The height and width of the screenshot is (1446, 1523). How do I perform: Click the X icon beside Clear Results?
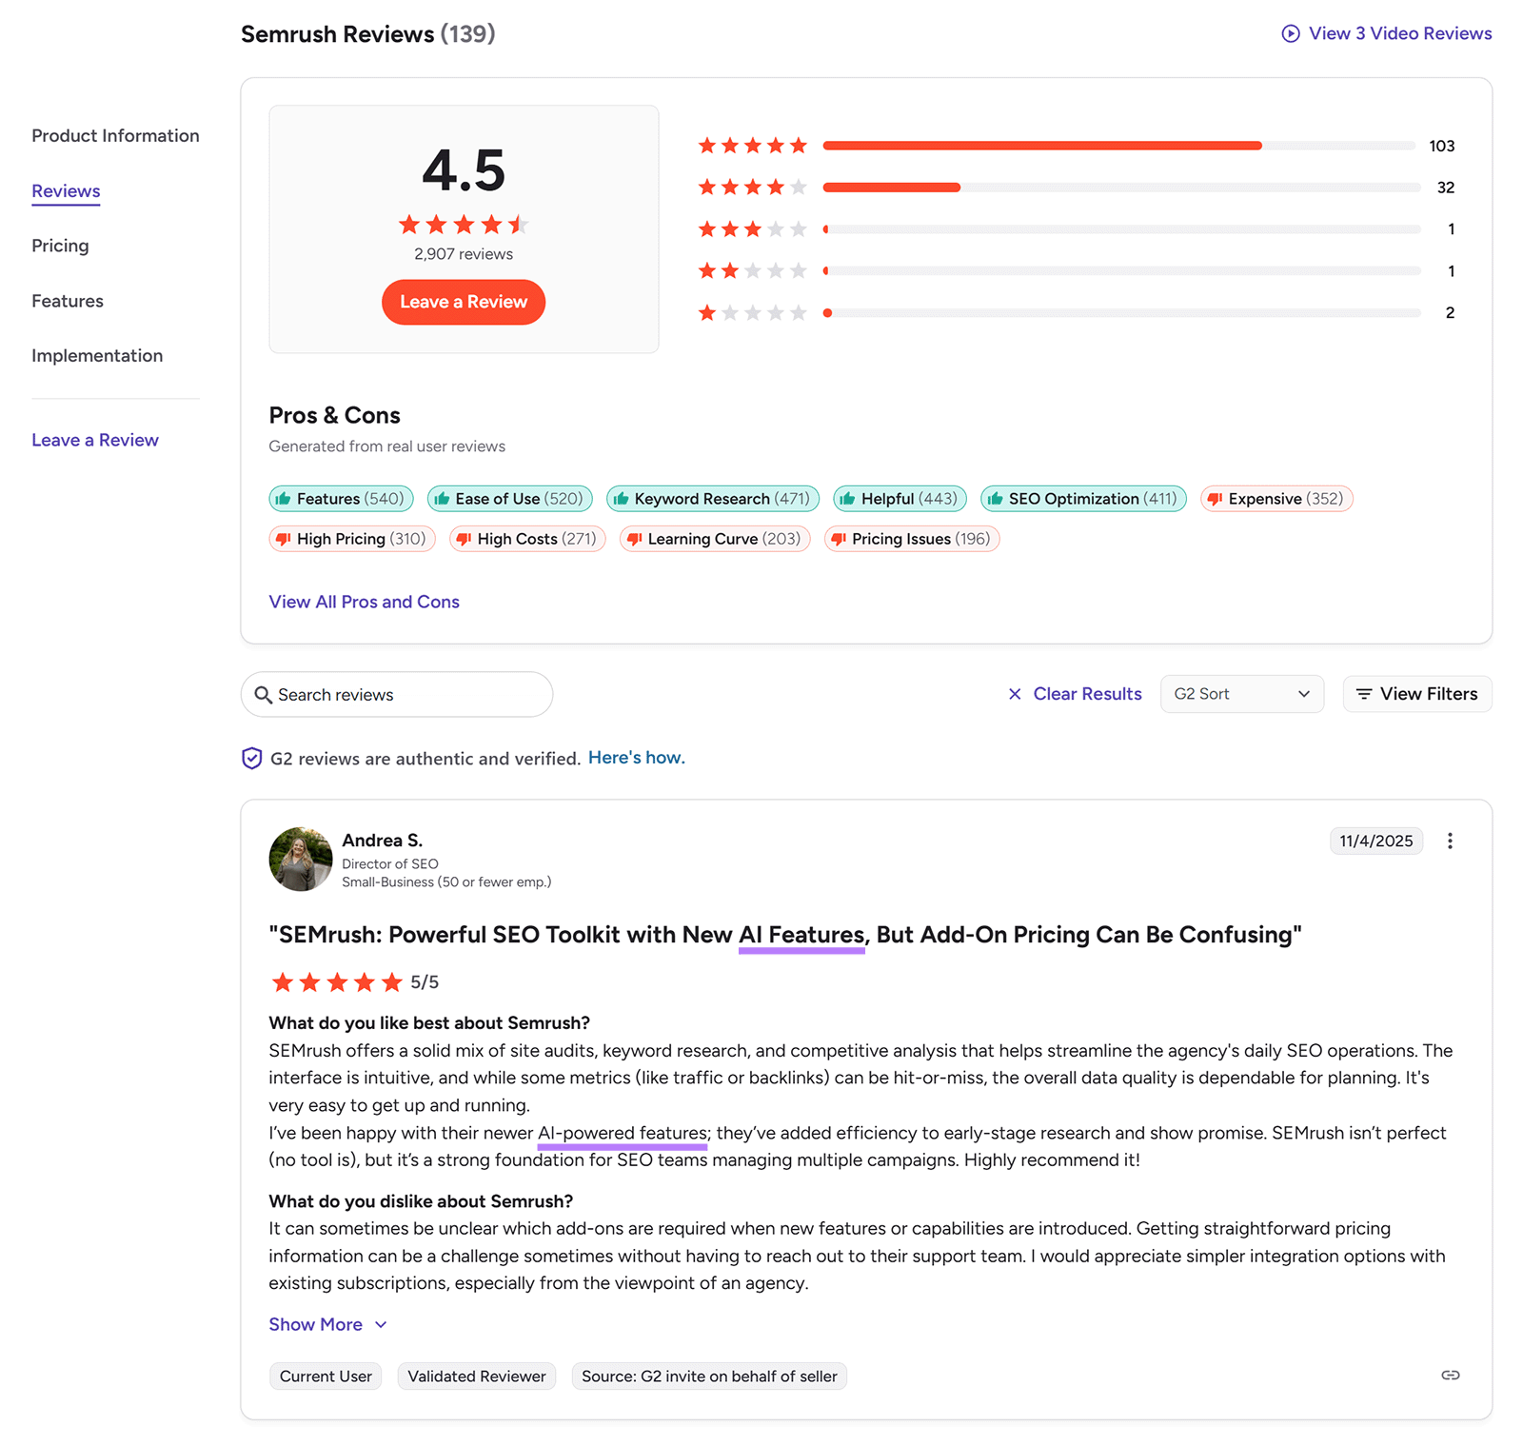(1016, 694)
